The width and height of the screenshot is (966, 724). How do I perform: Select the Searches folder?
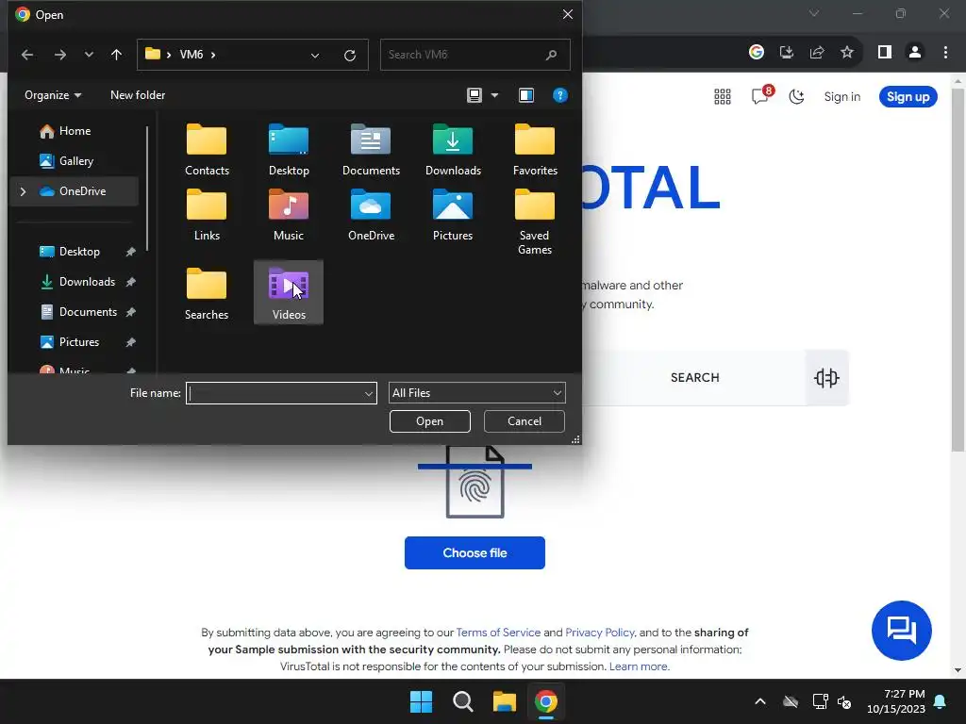pos(207,293)
